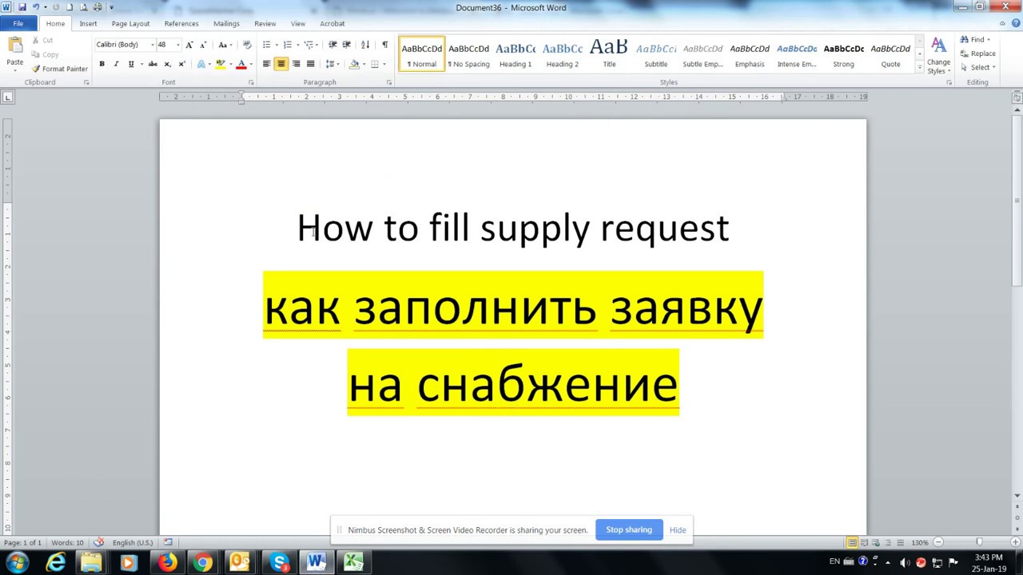Click the Paste clipboard icon
Screen dimensions: 1023x575
point(14,46)
